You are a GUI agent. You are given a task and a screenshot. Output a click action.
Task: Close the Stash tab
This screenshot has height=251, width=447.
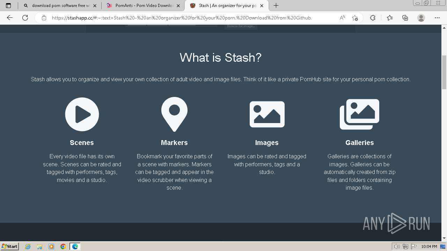click(x=262, y=6)
